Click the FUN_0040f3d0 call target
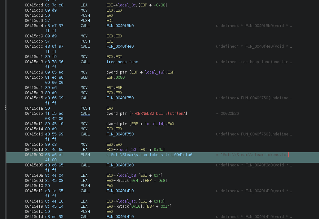319x219 pixels. [120, 165]
